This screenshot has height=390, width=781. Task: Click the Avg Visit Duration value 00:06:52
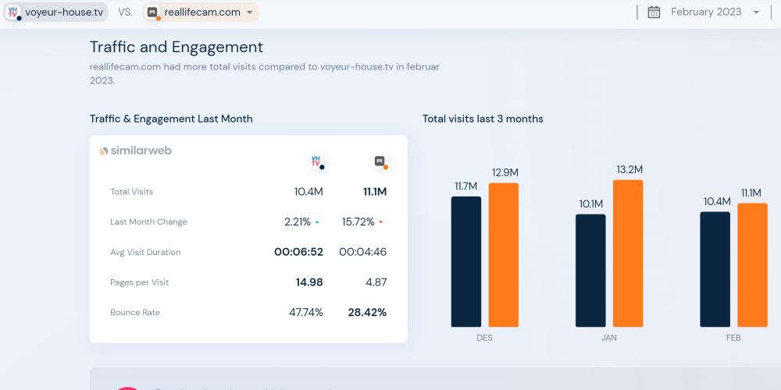click(298, 252)
